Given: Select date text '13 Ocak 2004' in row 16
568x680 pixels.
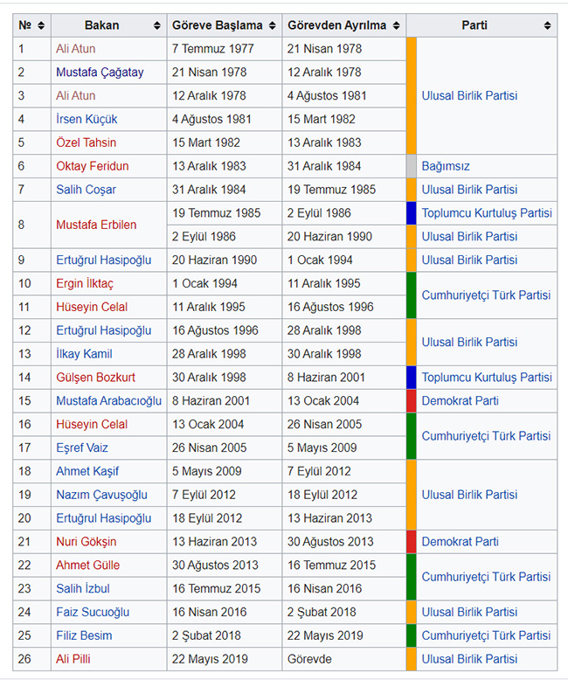Looking at the screenshot, I should (208, 424).
